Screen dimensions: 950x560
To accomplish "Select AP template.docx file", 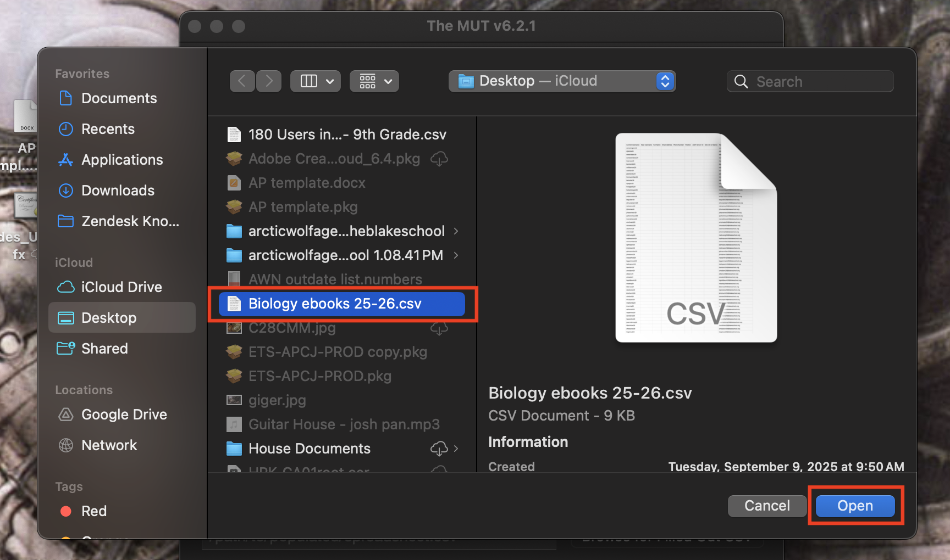I will pos(342,183).
